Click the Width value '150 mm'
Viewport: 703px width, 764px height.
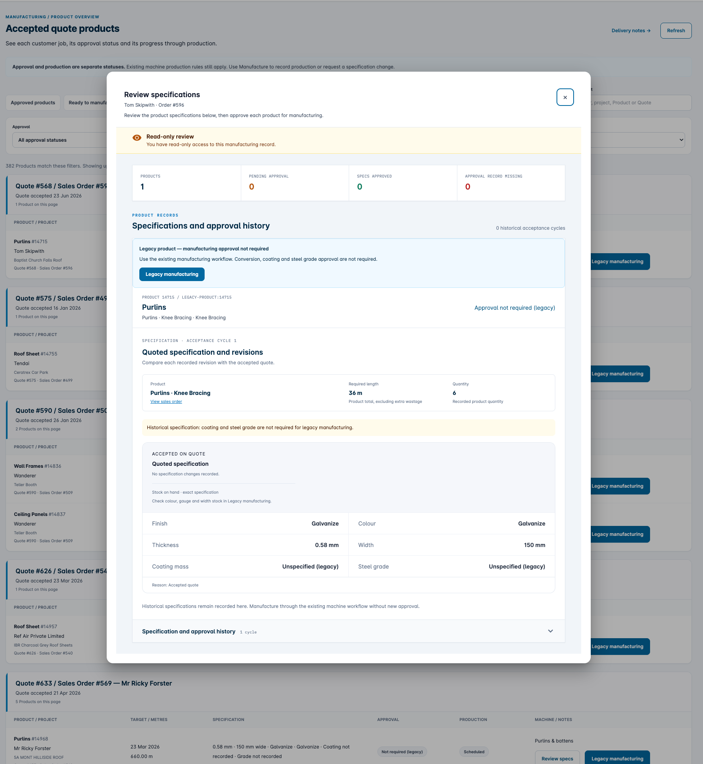coord(535,545)
